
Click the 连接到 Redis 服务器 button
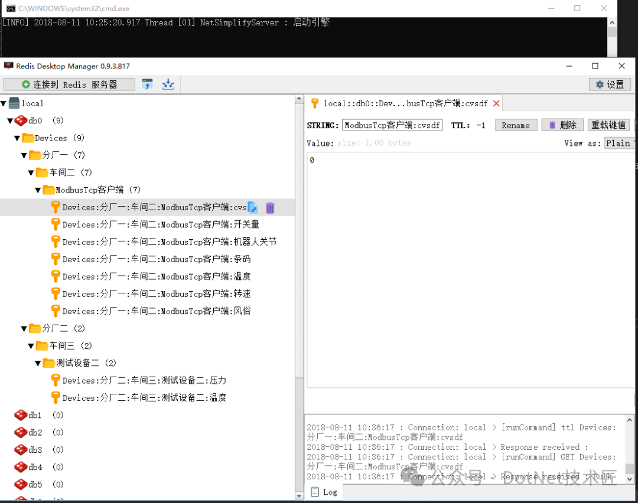click(x=69, y=84)
